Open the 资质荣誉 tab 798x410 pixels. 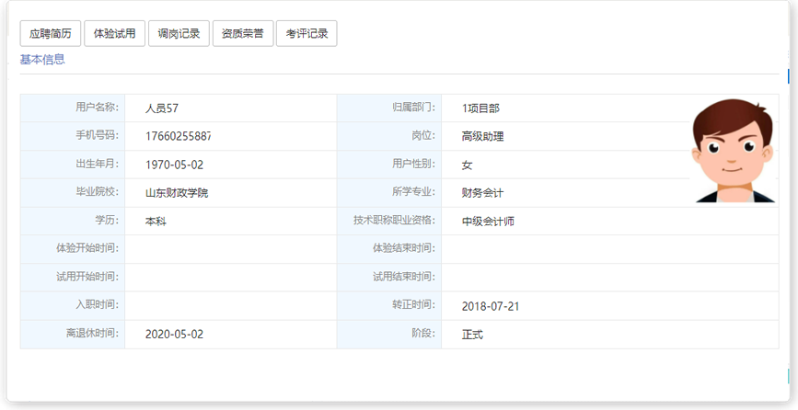click(243, 34)
